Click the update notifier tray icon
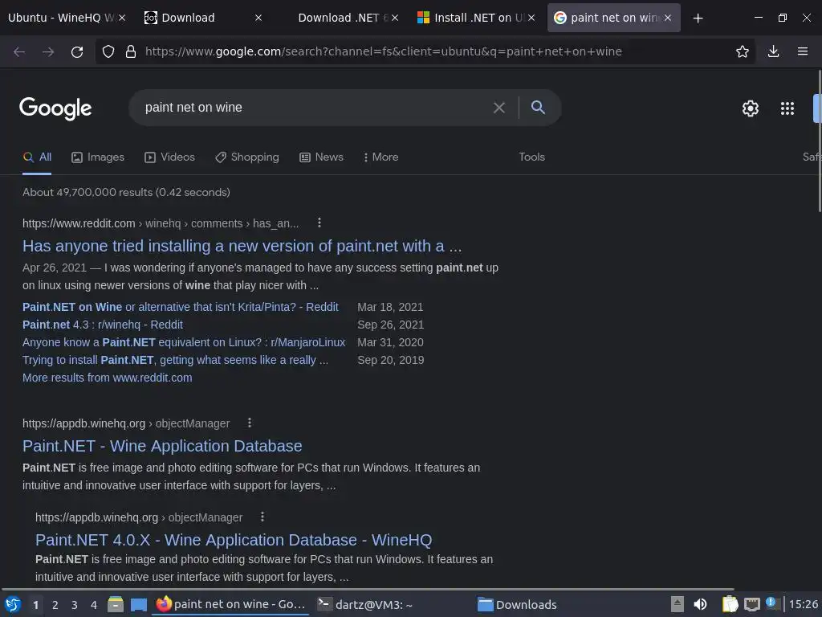Image resolution: width=822 pixels, height=617 pixels. pos(771,603)
